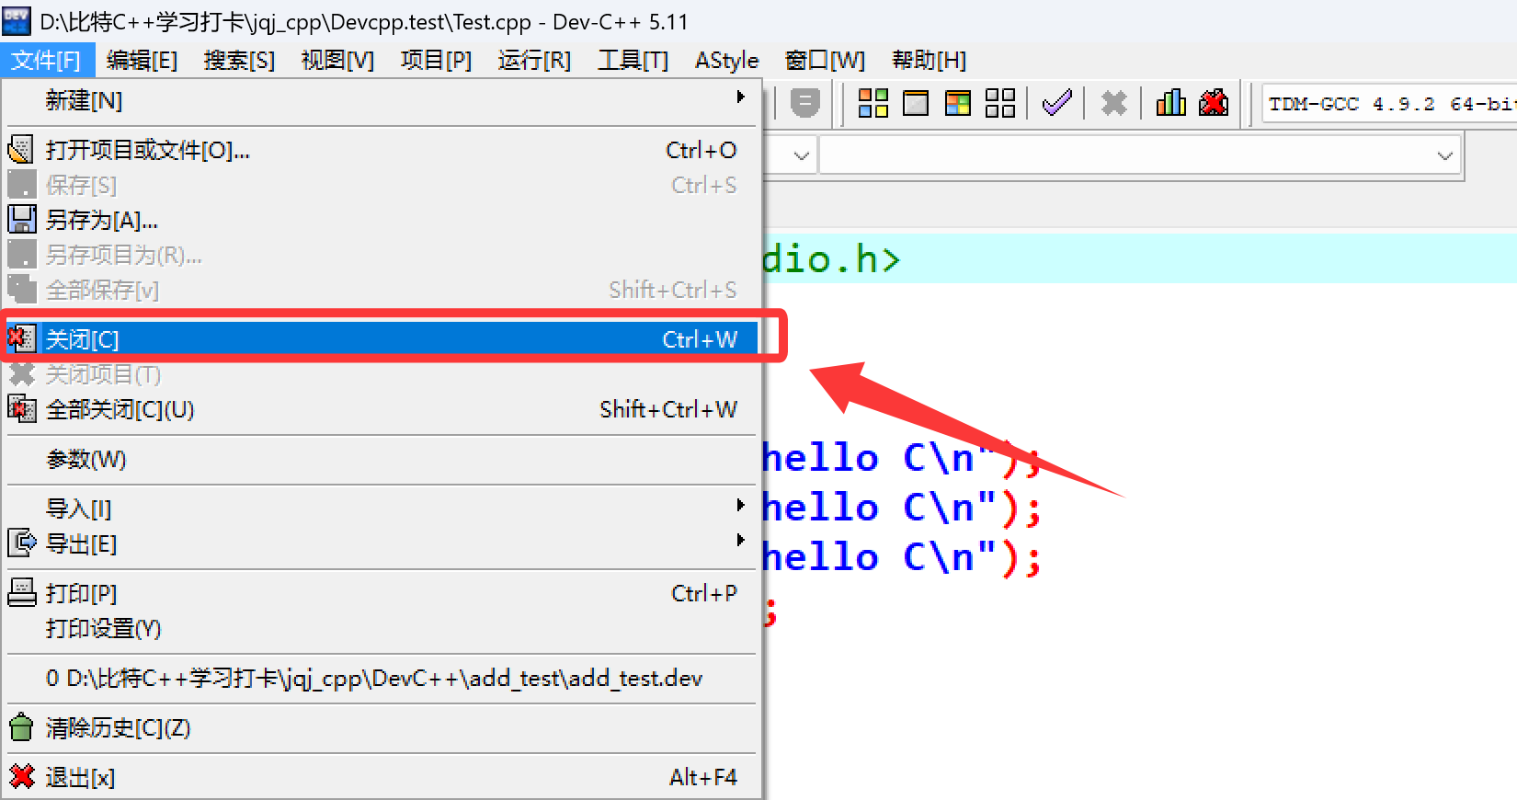This screenshot has height=800, width=1517.
Task: Choose 清除历史[C](Z) entry
Action: tap(382, 728)
